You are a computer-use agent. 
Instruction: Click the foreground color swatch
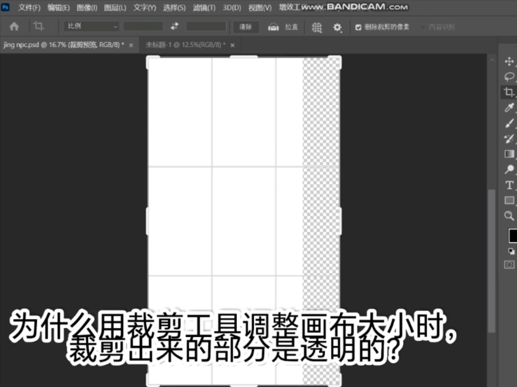pyautogui.click(x=512, y=236)
